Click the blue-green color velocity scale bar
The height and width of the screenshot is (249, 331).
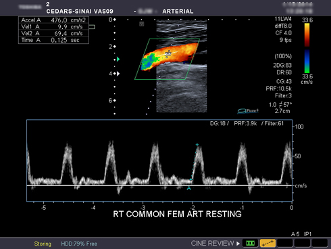pos(307,62)
